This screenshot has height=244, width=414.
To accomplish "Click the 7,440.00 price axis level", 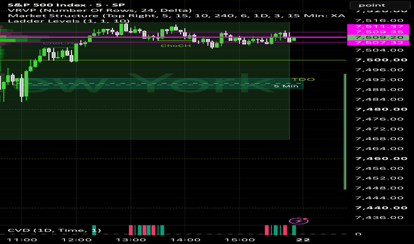I will [x=381, y=208].
